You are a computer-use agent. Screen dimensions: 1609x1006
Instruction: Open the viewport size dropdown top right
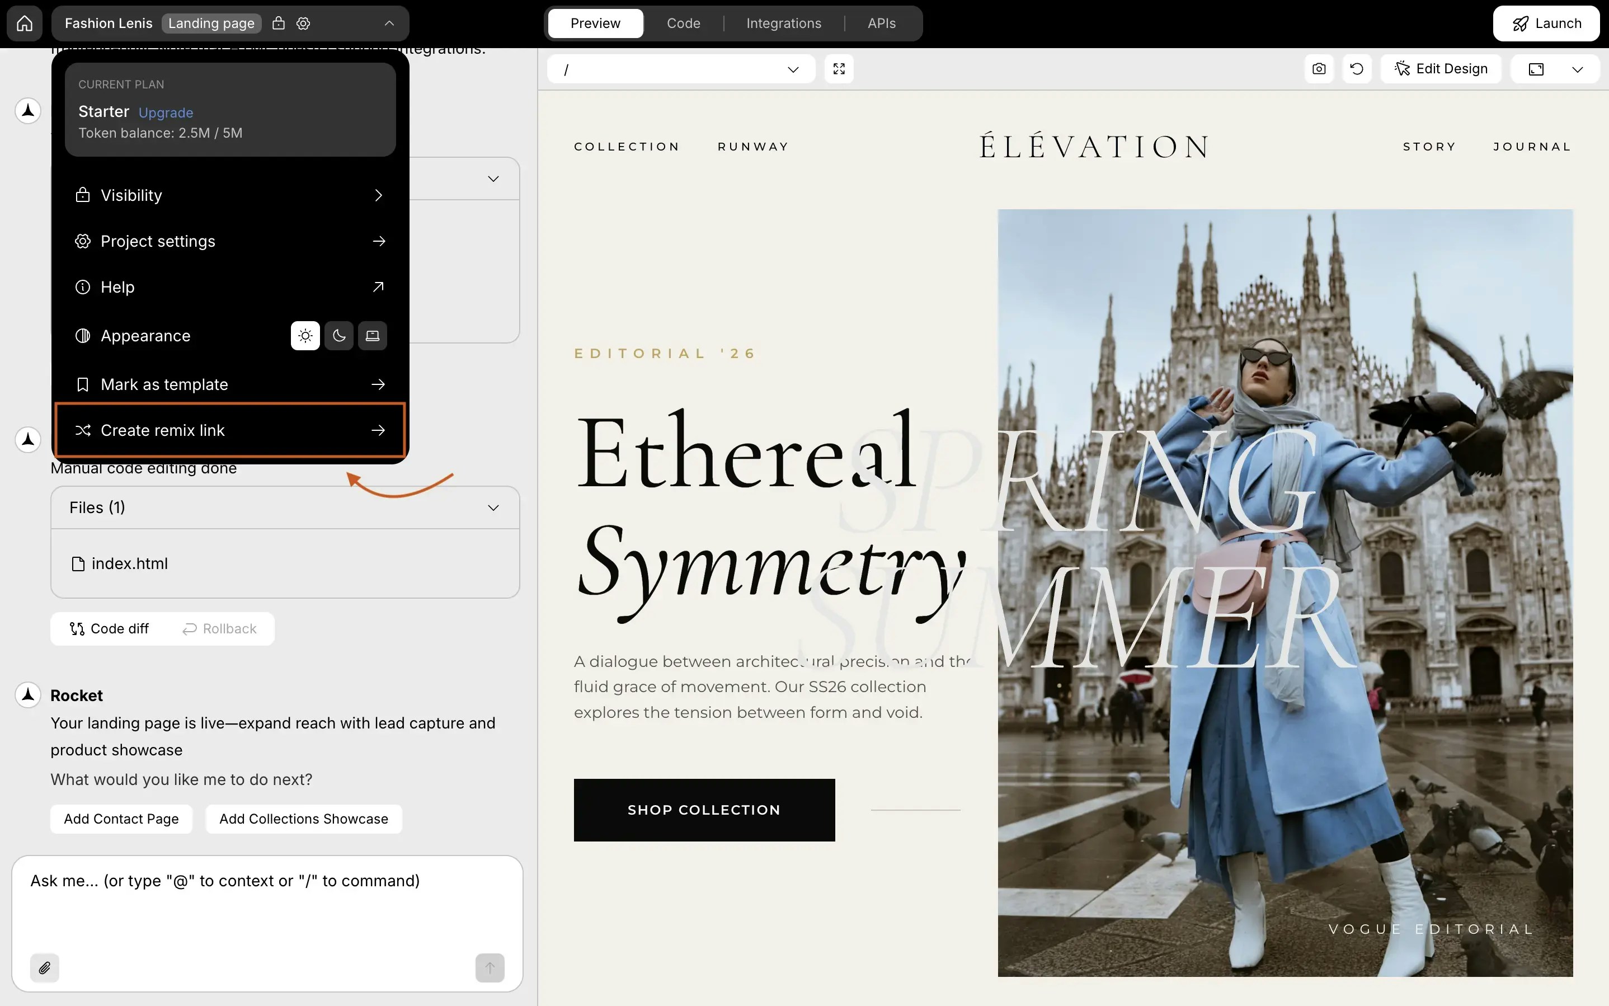1578,68
